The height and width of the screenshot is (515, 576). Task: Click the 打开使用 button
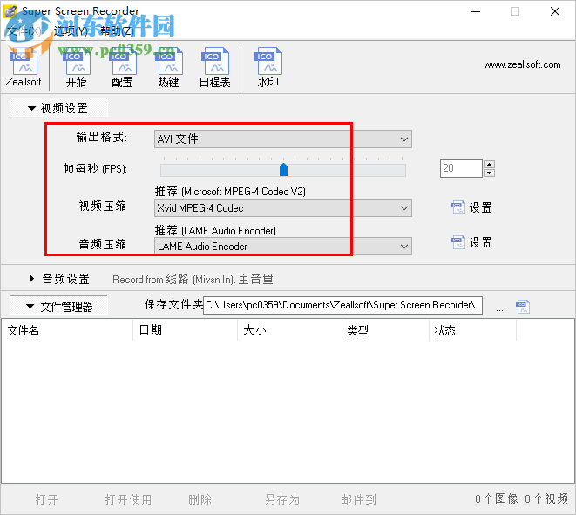coord(128,499)
